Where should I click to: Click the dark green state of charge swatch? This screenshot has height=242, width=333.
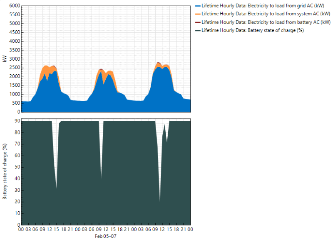pos(198,30)
